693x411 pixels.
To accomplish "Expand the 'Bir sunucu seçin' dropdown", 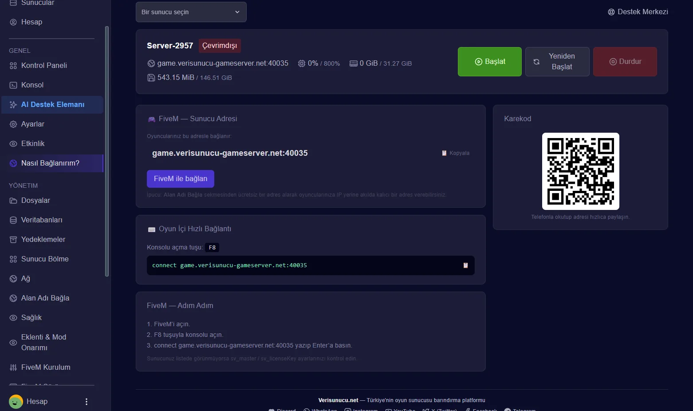I will coord(191,12).
